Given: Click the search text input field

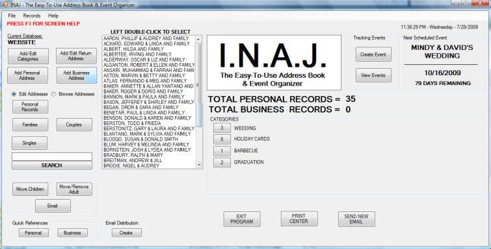Looking at the screenshot, I should coord(52,157).
